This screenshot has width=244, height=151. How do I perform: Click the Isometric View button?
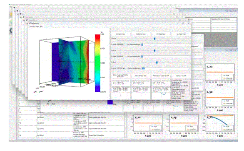[x=121, y=34]
